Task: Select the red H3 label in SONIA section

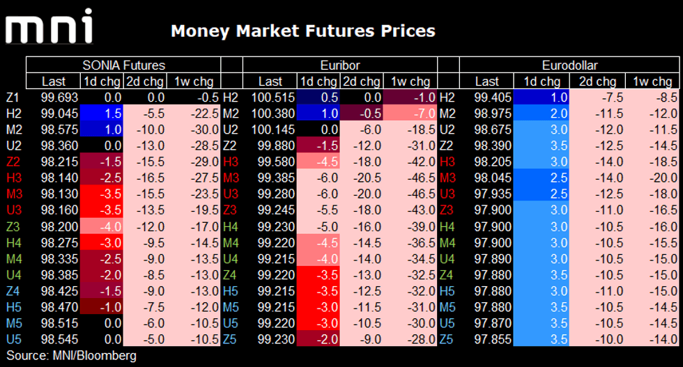Action: coord(13,178)
